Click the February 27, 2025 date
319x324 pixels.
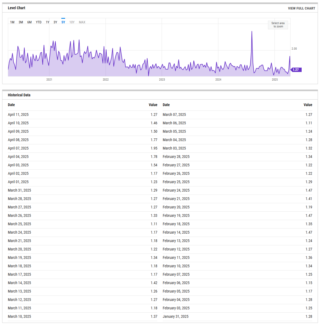[x=176, y=165]
